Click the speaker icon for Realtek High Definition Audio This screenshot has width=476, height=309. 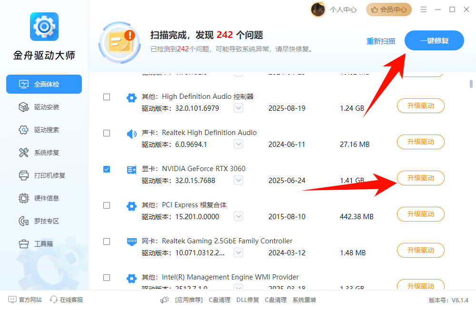click(131, 134)
